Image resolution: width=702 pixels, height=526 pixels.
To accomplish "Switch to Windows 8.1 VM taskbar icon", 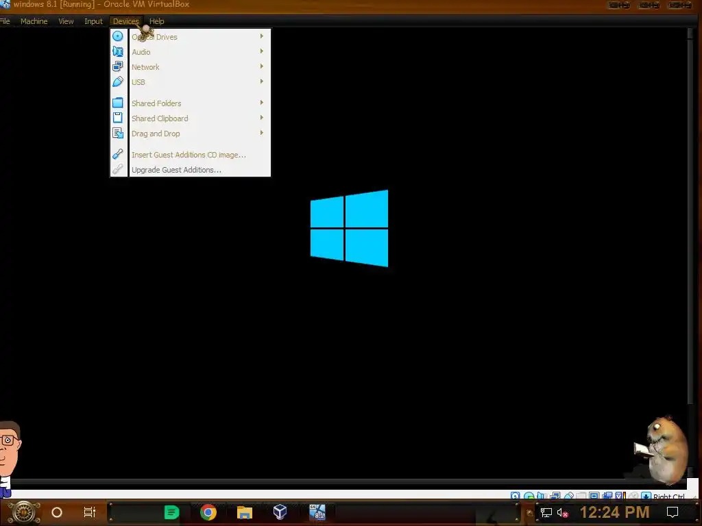I will tap(317, 512).
